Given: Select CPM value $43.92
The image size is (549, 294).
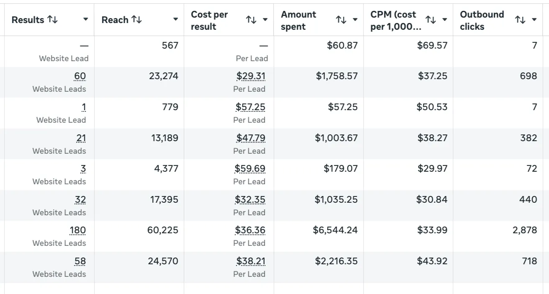Looking at the screenshot, I should pyautogui.click(x=432, y=261).
